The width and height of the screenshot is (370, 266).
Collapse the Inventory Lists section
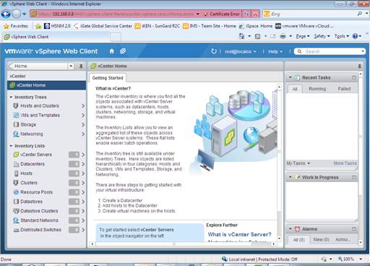[11, 146]
